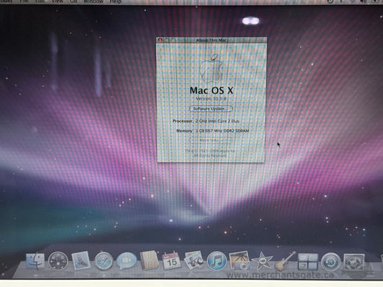Screen dimensions: 383x287
Task: Click Apple logo in About This Mac
Action: [x=211, y=68]
